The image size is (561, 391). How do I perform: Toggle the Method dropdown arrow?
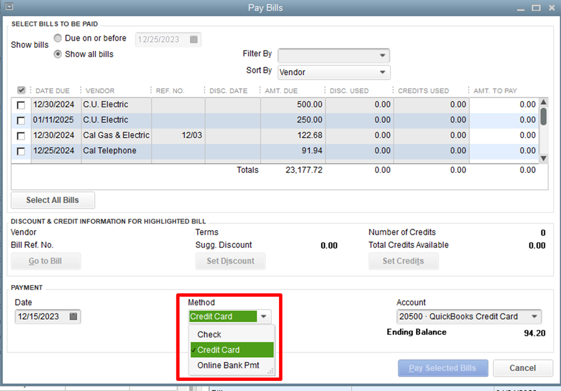point(264,316)
